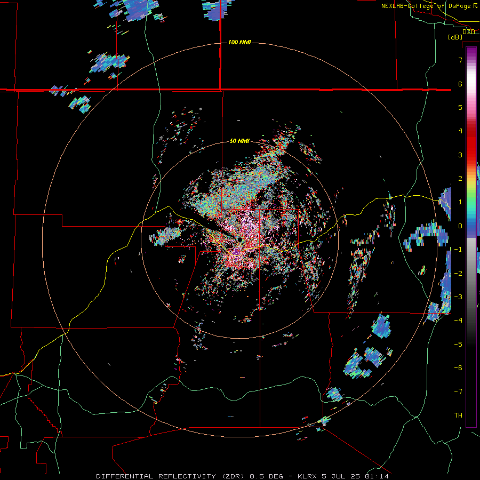Click the positive 3 value on the scale

tap(460, 155)
